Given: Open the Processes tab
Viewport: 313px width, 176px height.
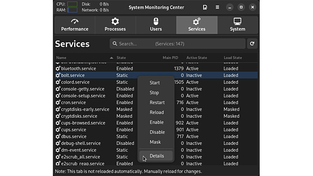Looking at the screenshot, I should (115, 25).
